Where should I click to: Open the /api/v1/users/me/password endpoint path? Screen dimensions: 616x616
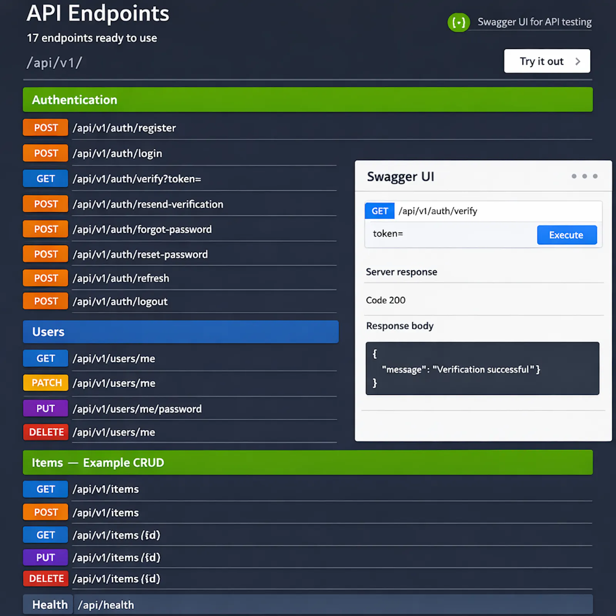(137, 409)
